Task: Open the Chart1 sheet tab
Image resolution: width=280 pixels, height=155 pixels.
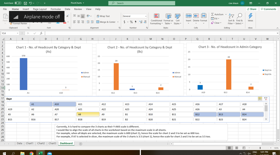Action: pyautogui.click(x=29, y=144)
